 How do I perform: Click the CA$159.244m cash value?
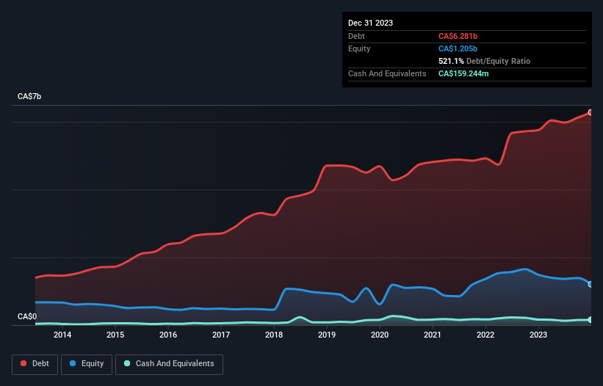(x=463, y=73)
